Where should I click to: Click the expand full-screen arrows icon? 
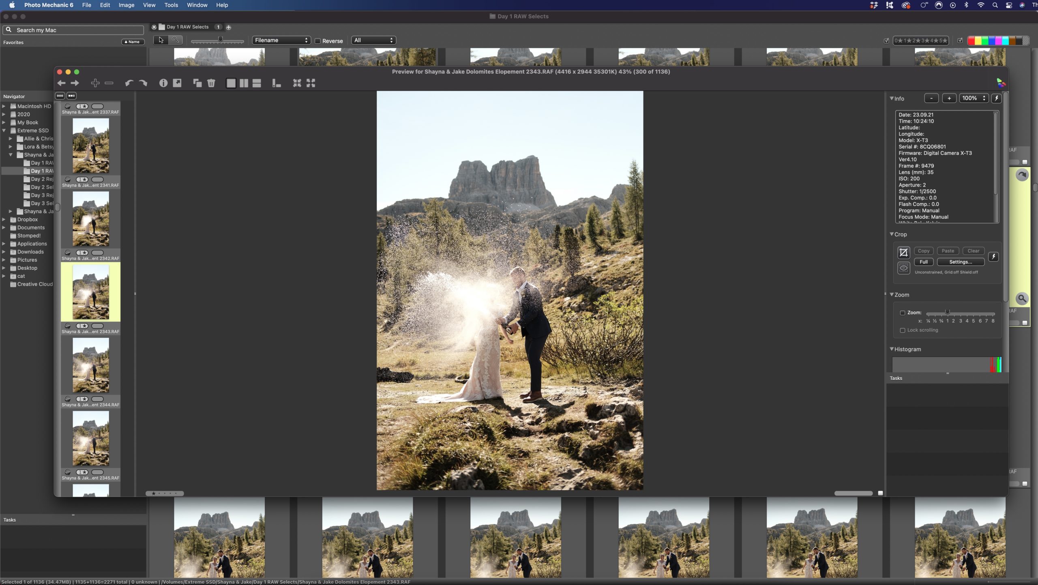point(311,83)
